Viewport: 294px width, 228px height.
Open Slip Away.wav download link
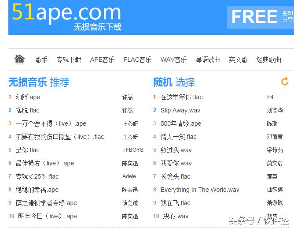pos(180,110)
